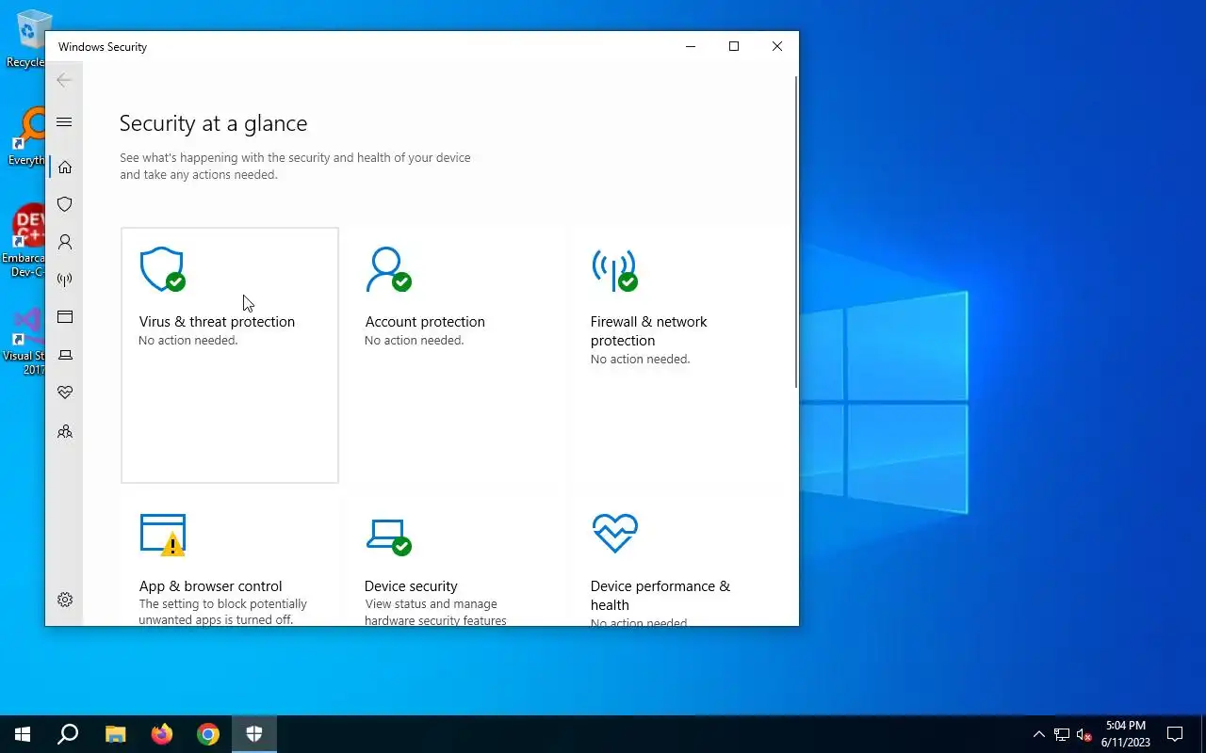
Task: Open Firewall & network antenna icon in sidebar
Action: (x=64, y=280)
